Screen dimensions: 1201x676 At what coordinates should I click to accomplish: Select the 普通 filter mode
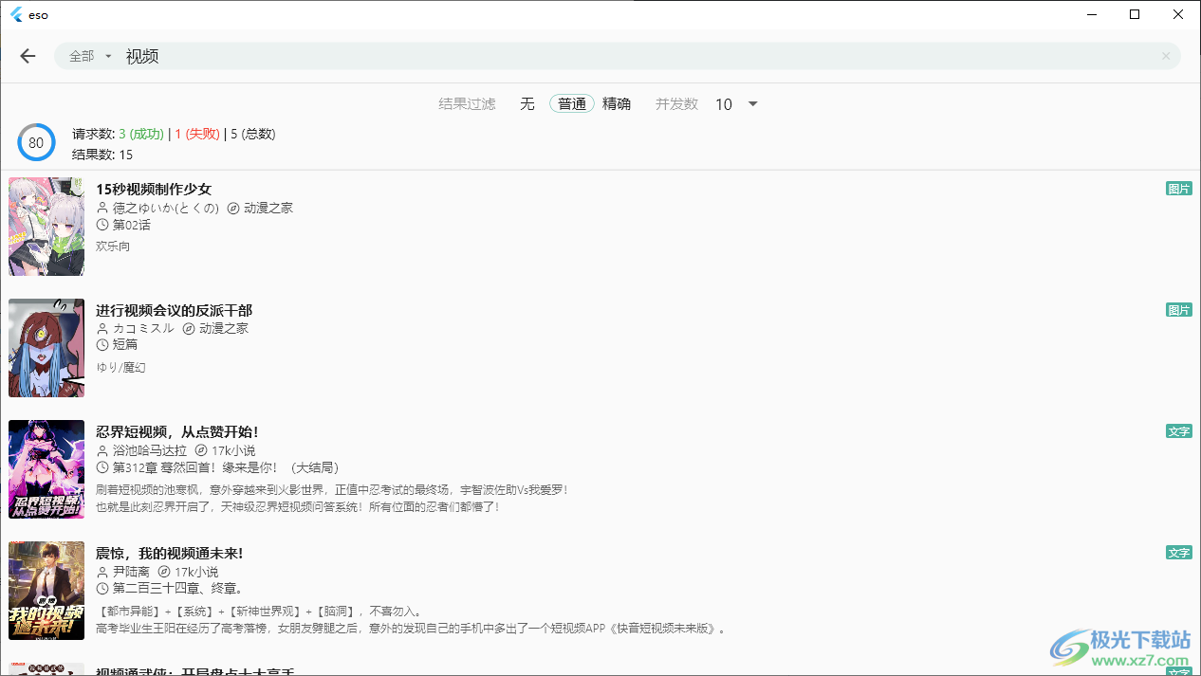(572, 104)
